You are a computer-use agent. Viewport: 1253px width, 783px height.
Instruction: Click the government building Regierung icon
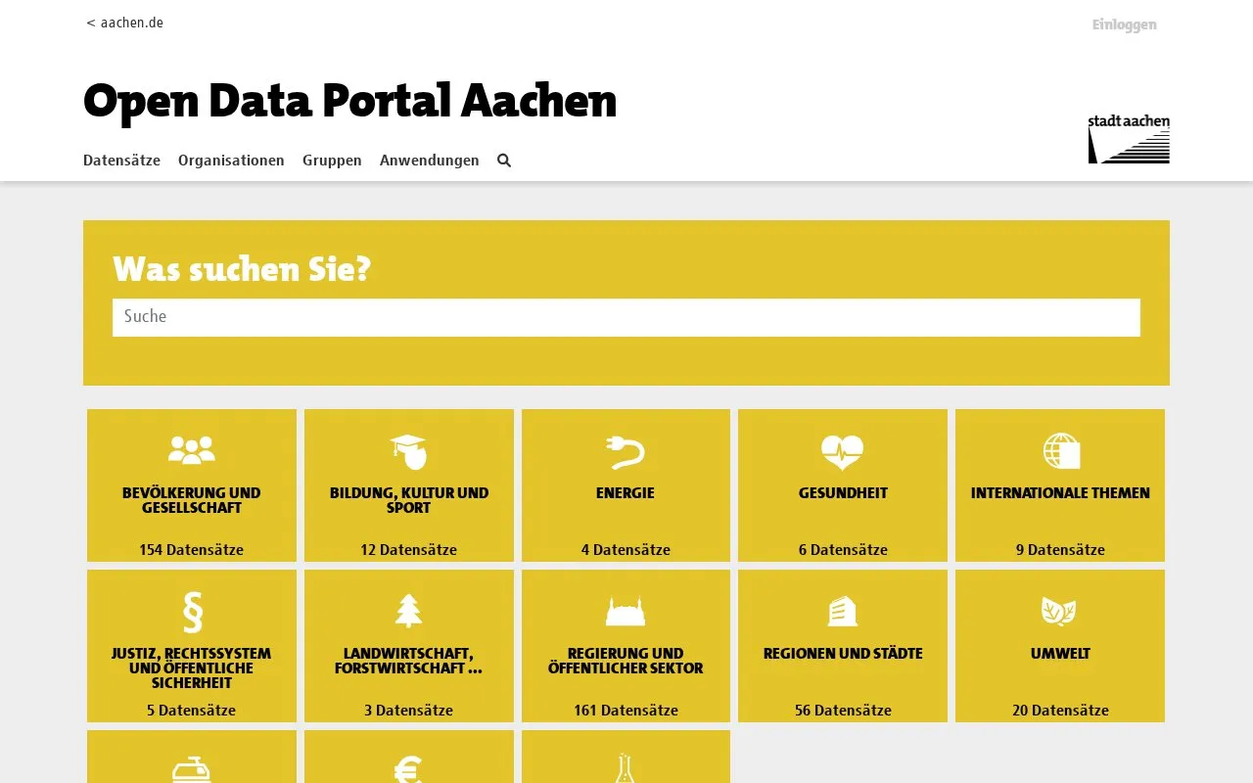tap(626, 612)
